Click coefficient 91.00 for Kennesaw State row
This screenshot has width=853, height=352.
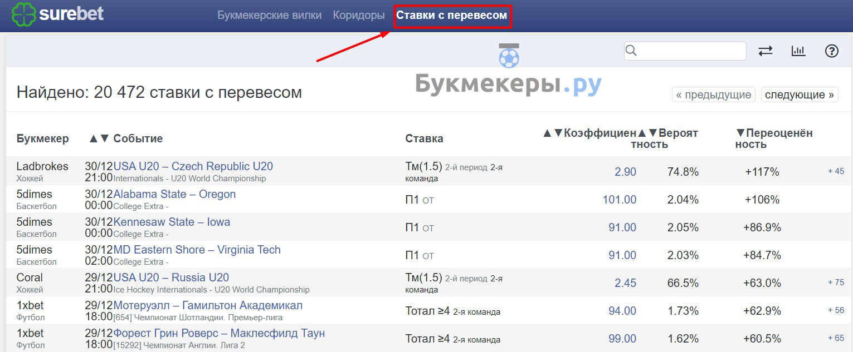point(622,227)
